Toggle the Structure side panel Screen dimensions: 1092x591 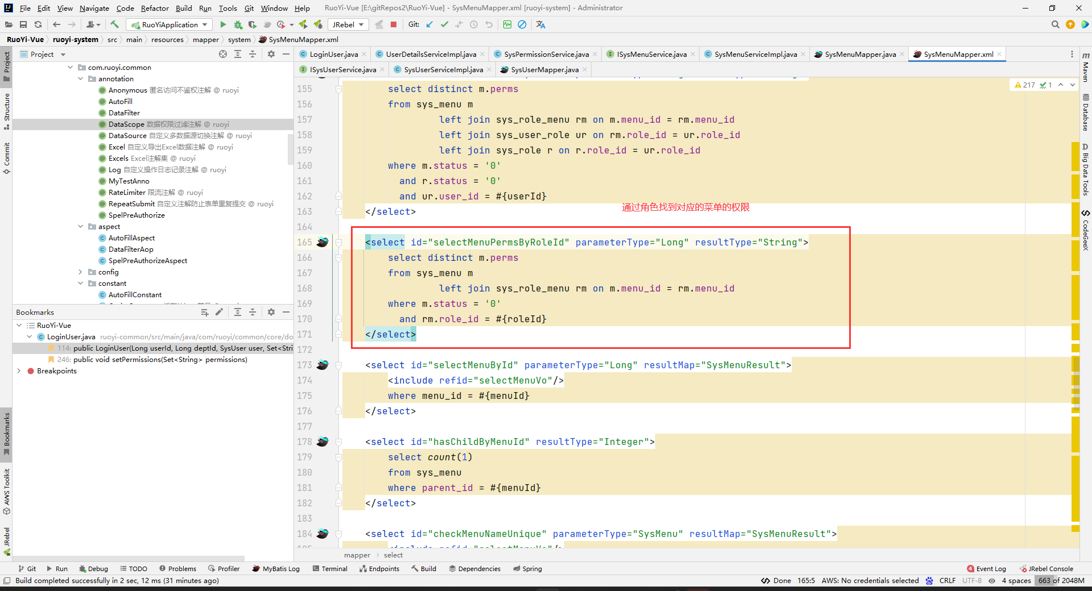pos(7,111)
